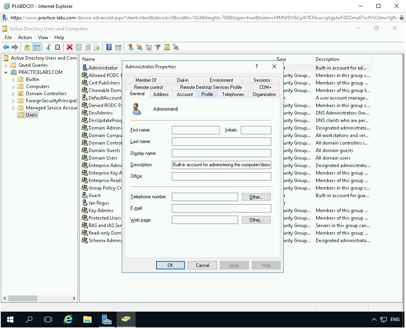Click the Jan Regus user icon

point(85,203)
